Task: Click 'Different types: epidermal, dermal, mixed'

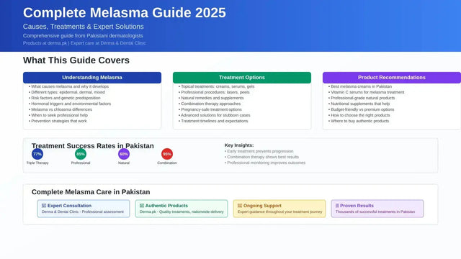Action: pos(68,92)
